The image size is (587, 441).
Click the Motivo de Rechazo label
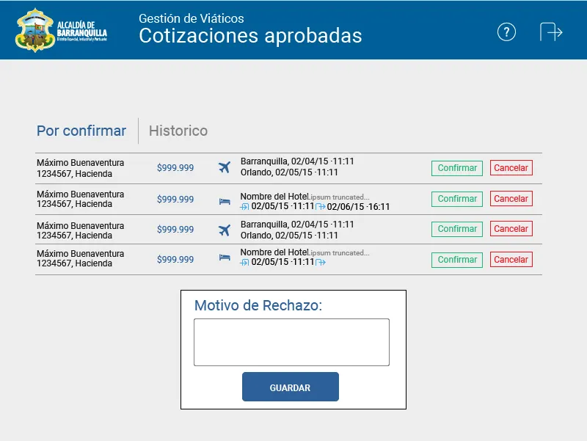coord(258,305)
